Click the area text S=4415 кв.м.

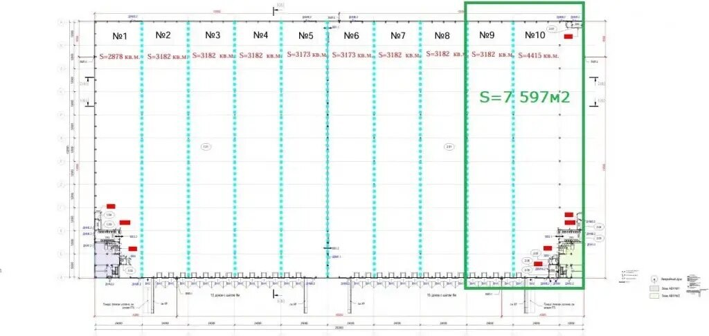point(539,56)
